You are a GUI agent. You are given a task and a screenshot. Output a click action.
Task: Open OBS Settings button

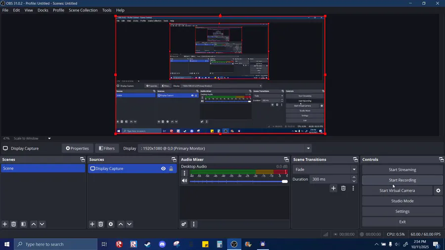[402, 211]
